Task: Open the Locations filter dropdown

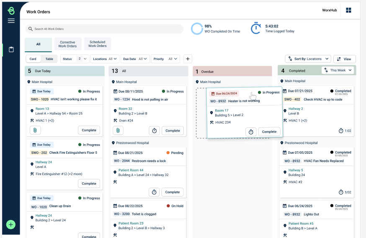Action: (x=105, y=59)
